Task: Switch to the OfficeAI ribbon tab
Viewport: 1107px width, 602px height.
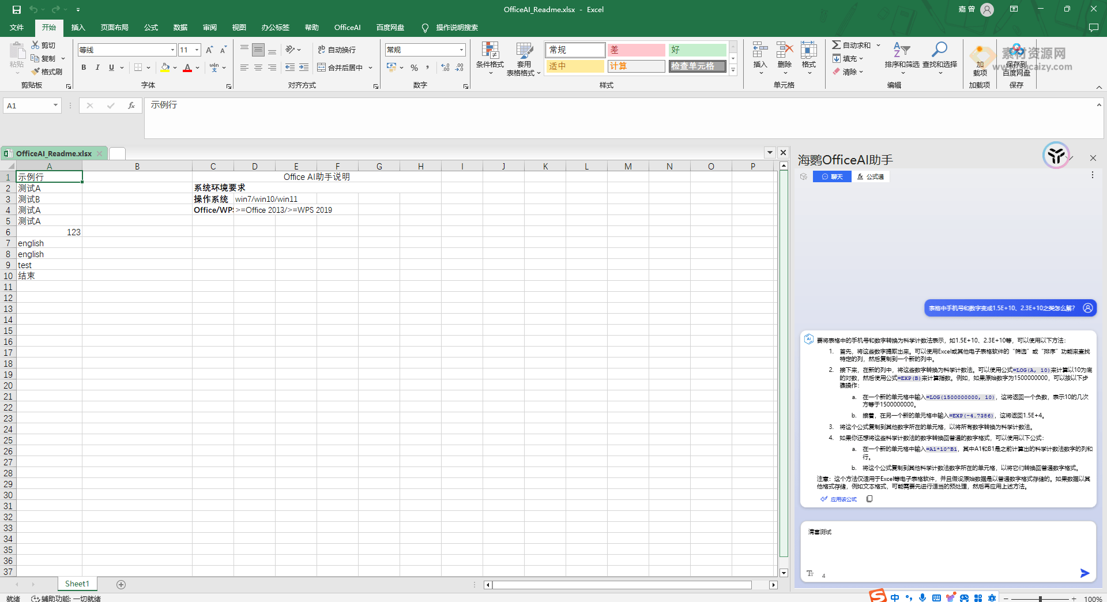Action: coord(347,27)
